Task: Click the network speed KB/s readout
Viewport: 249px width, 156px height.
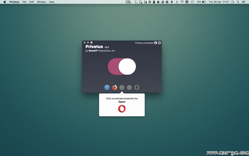Action: 128,2
